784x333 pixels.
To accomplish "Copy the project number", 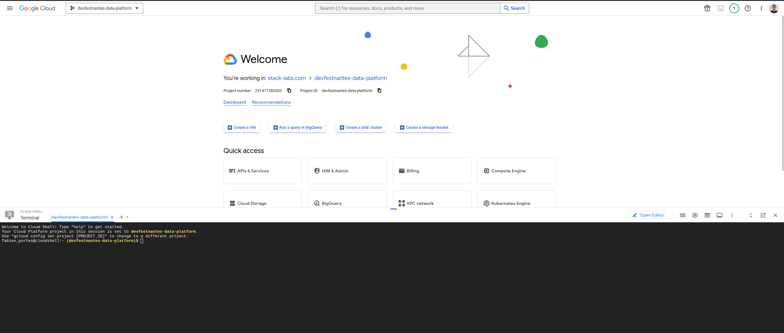I will tap(289, 90).
